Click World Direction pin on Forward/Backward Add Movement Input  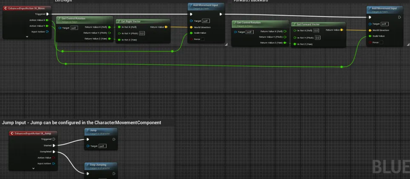tap(370, 30)
